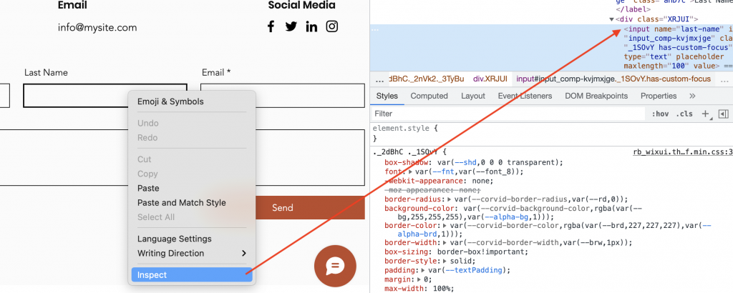This screenshot has height=293, width=733.
Task: Click the new style rule plus icon
Action: pyautogui.click(x=705, y=114)
